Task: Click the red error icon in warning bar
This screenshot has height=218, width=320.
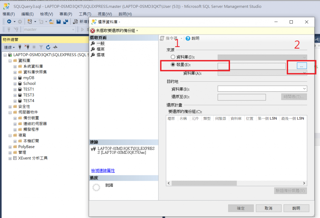Action: coord(92,31)
